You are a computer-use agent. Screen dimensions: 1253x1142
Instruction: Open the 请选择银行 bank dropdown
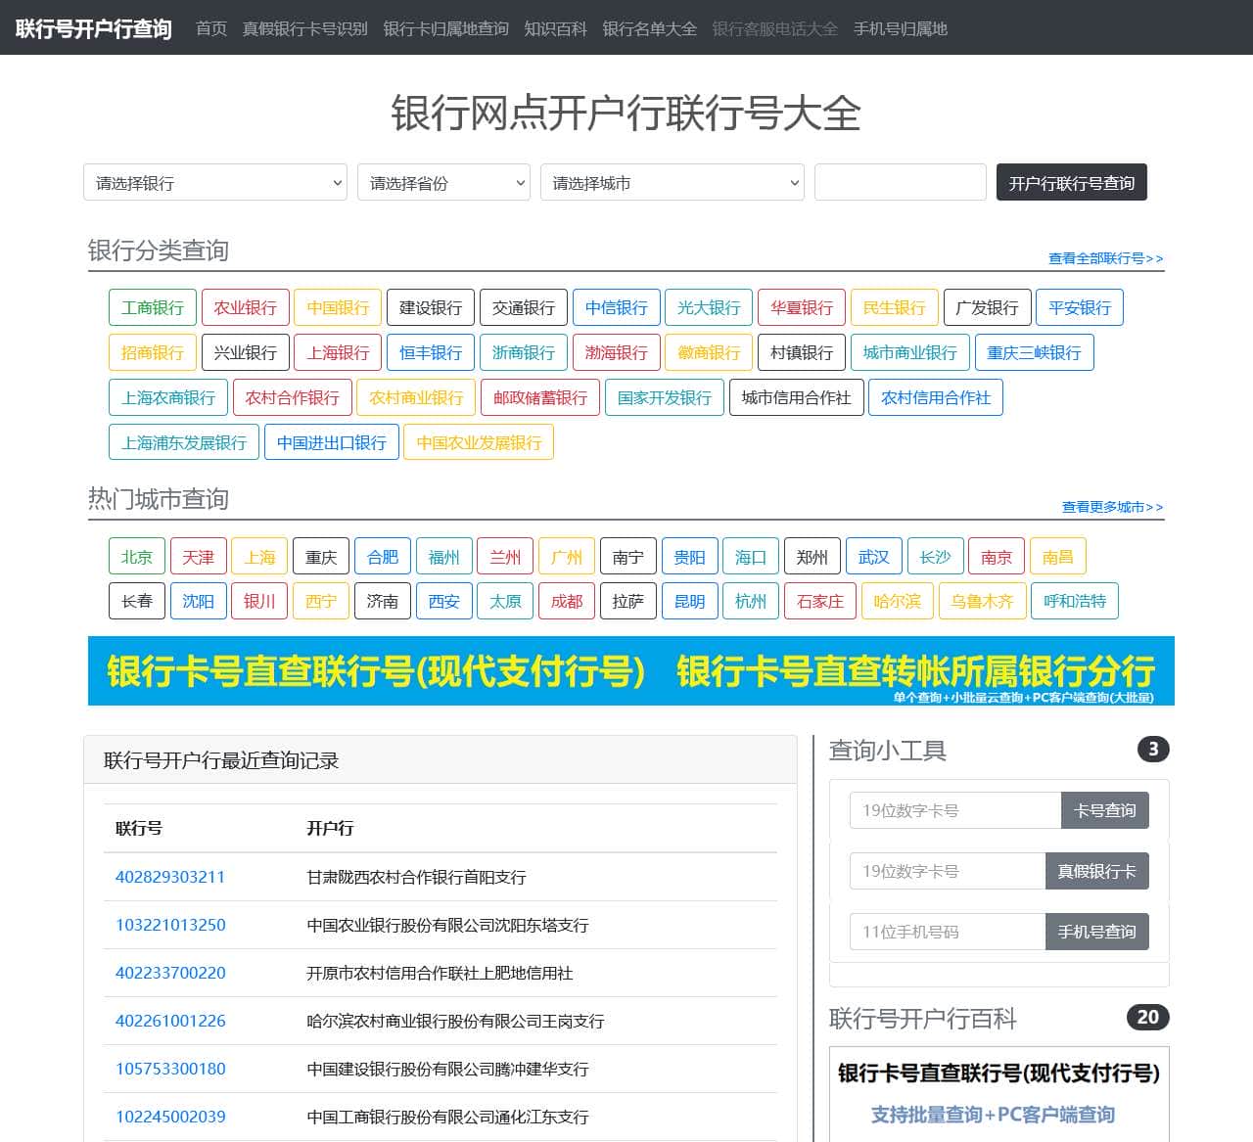(215, 183)
